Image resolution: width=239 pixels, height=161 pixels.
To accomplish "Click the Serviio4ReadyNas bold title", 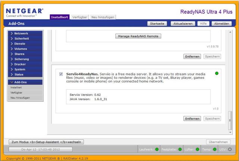I will pos(83,74).
